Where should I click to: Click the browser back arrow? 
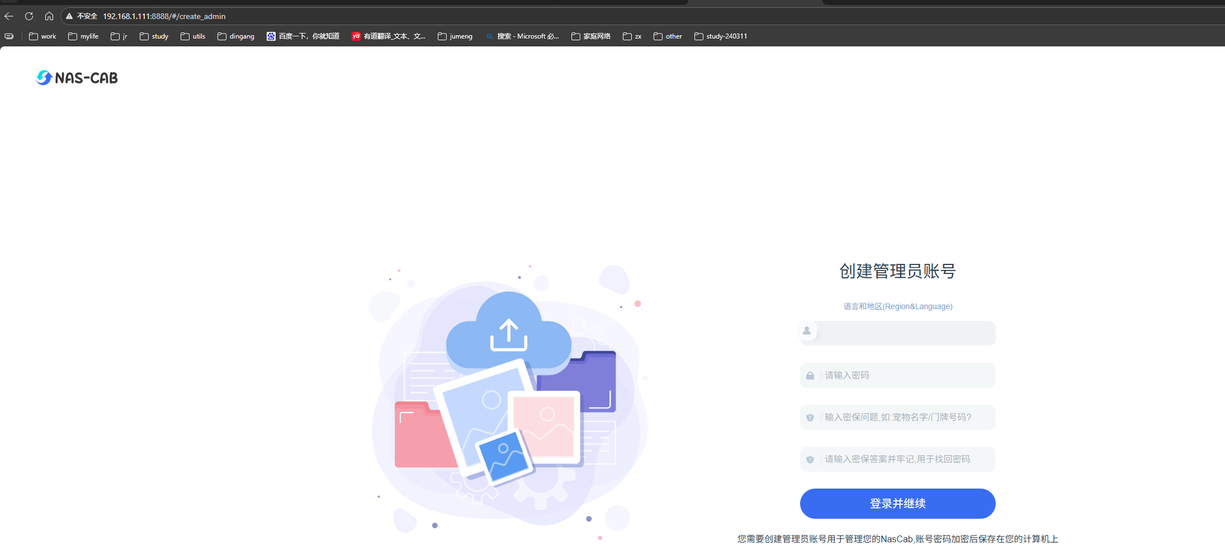tap(9, 16)
